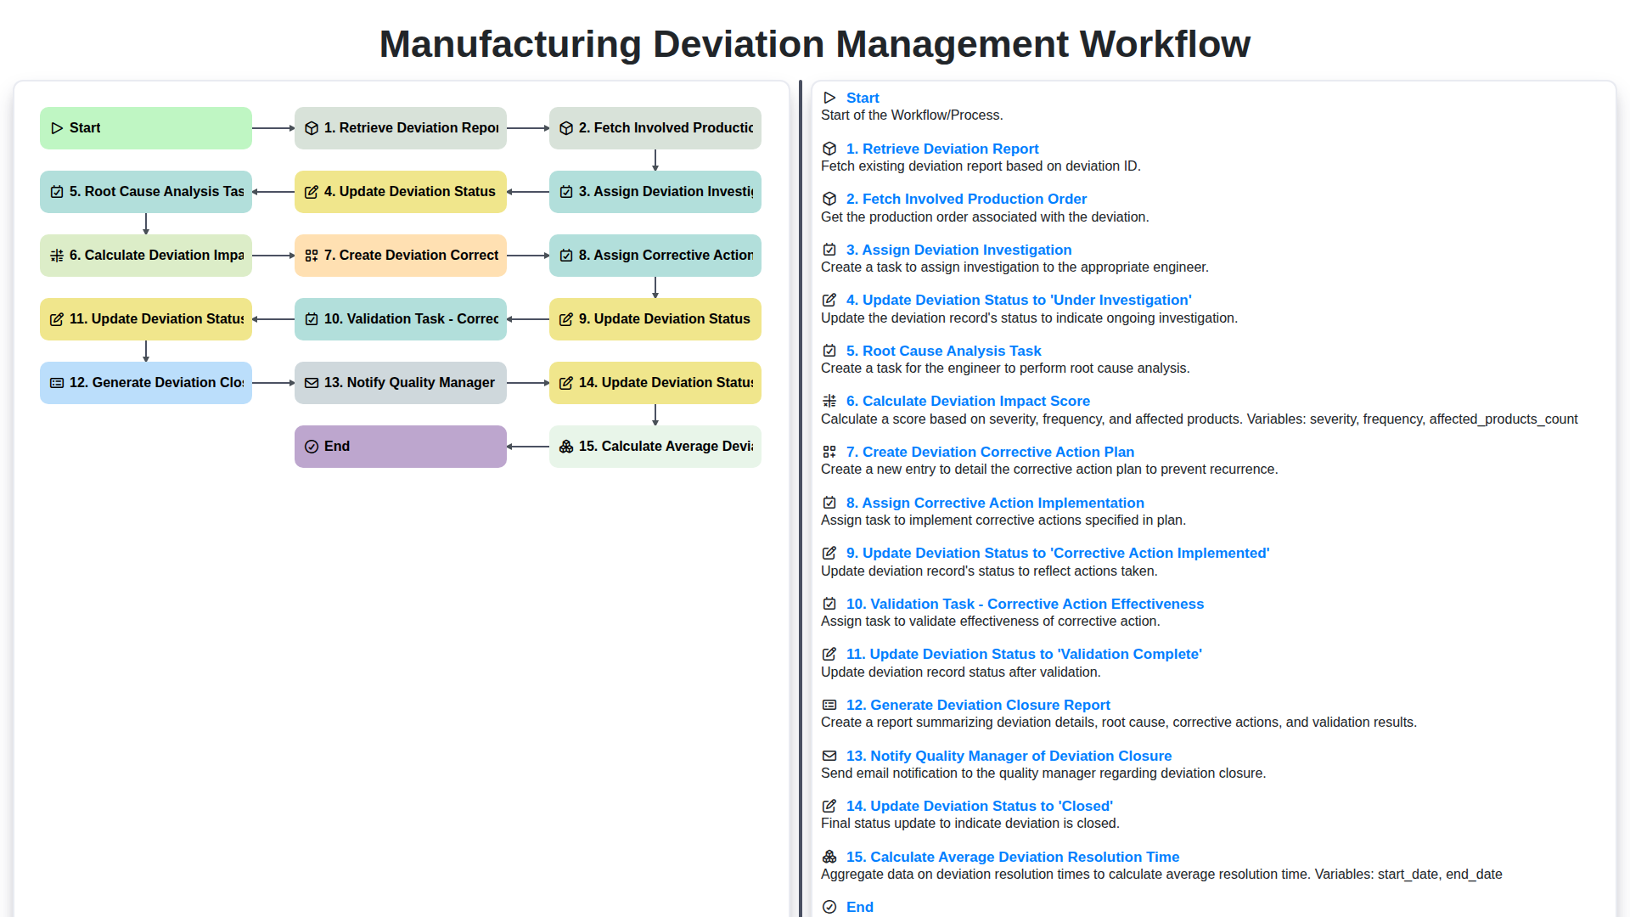Click the checkmark icon on the End node
The width and height of the screenshot is (1630, 917).
[x=311, y=446]
